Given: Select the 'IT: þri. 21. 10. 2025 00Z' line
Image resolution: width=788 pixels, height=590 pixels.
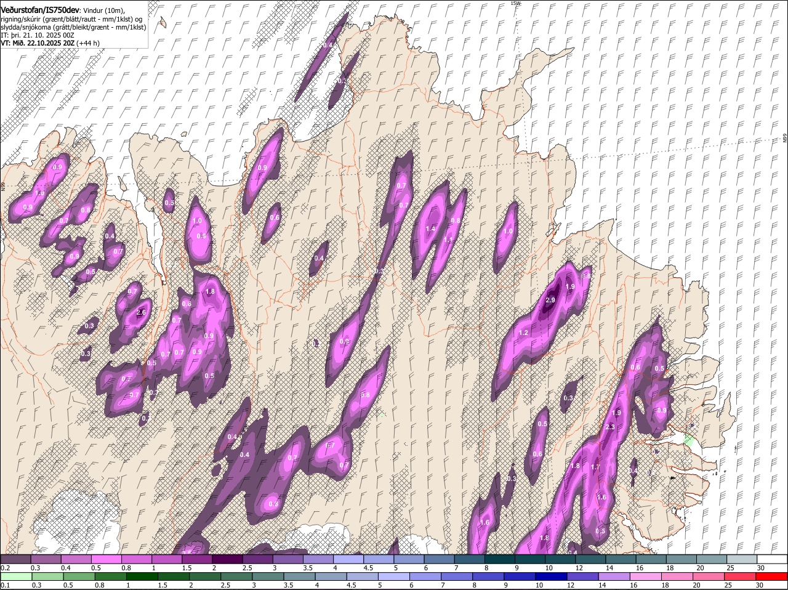Looking at the screenshot, I should [38, 35].
